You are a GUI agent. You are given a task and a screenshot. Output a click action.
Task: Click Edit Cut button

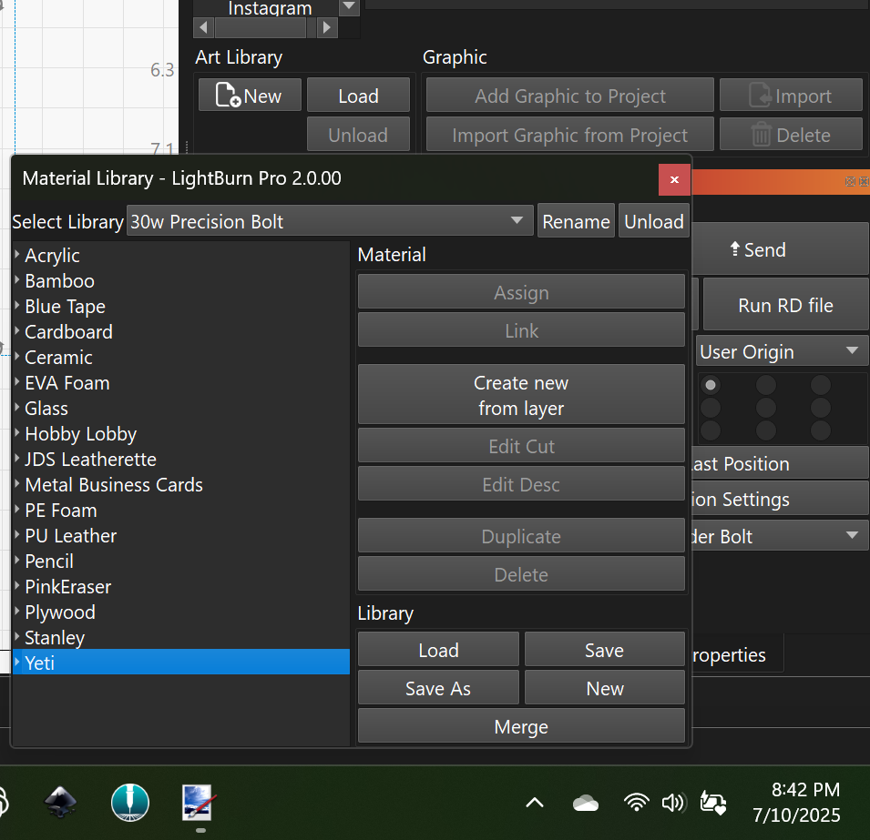coord(521,445)
